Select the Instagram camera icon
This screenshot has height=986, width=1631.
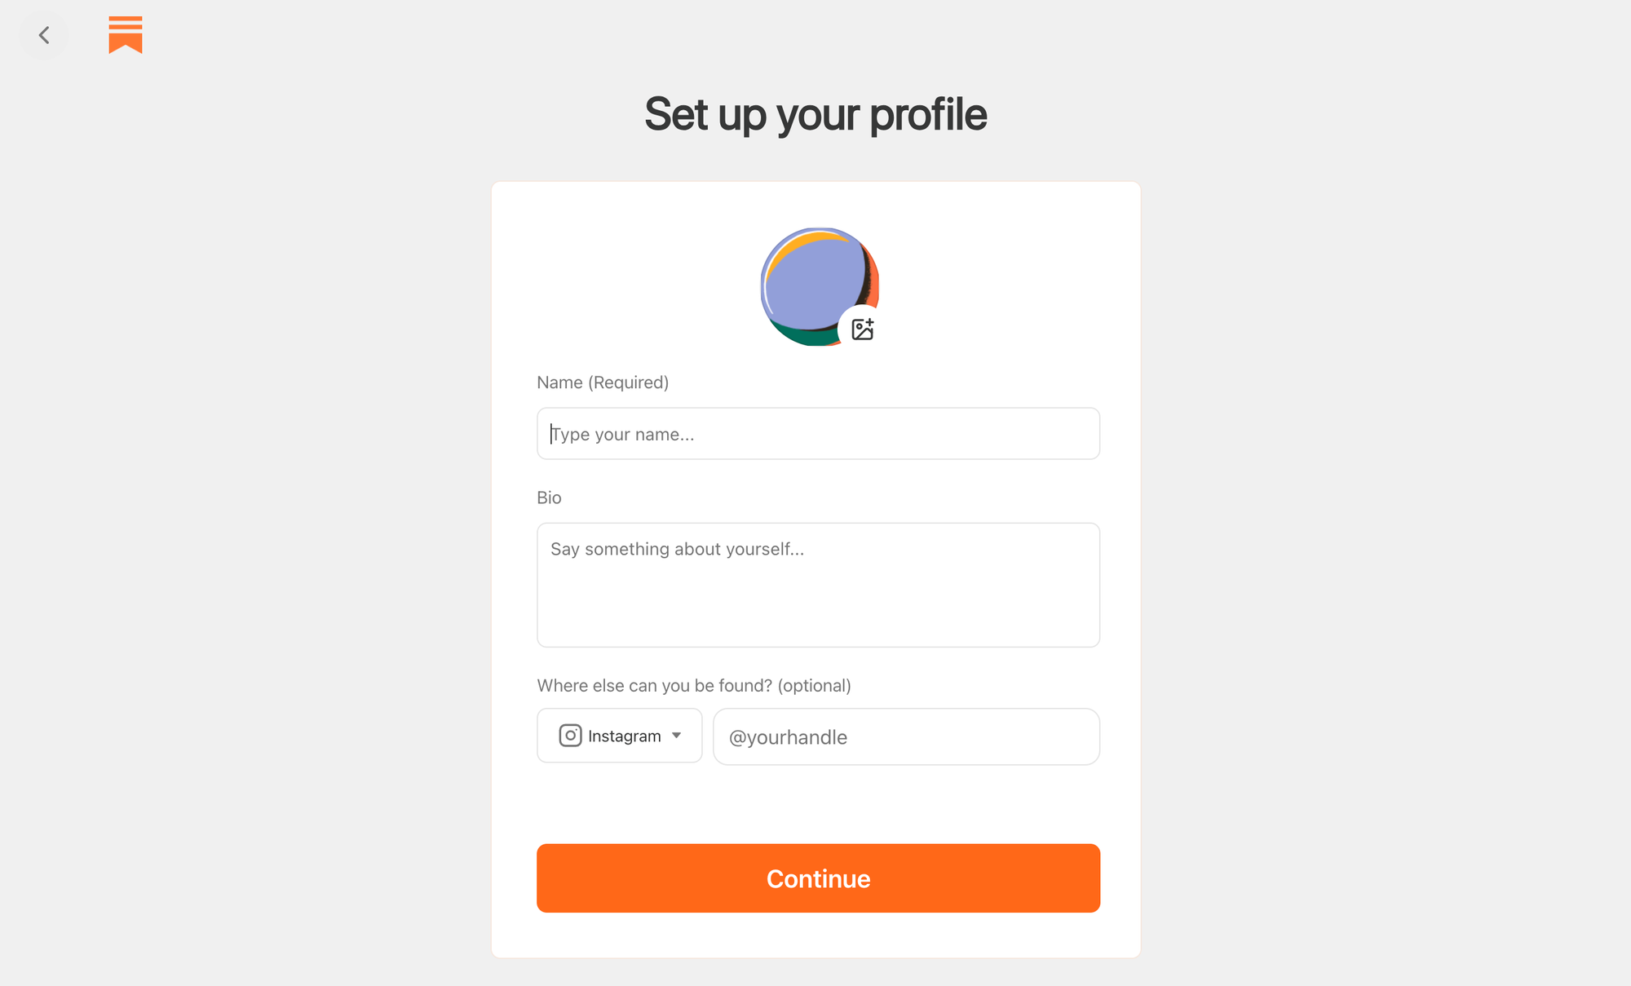point(570,735)
